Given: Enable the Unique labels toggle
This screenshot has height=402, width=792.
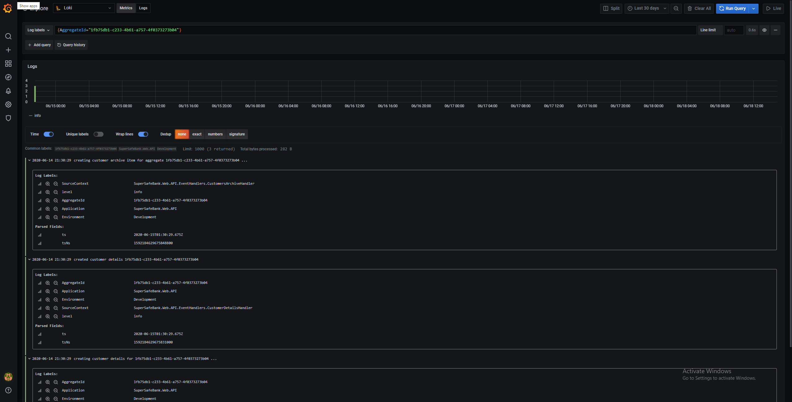Looking at the screenshot, I should point(99,134).
